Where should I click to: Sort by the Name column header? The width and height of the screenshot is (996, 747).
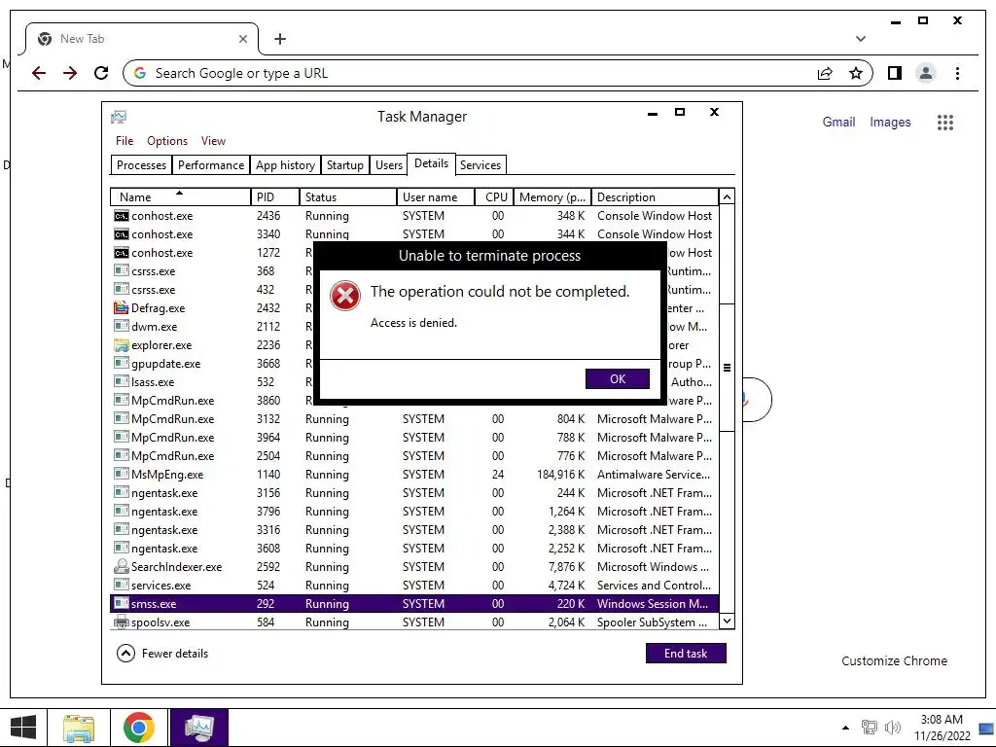(180, 196)
